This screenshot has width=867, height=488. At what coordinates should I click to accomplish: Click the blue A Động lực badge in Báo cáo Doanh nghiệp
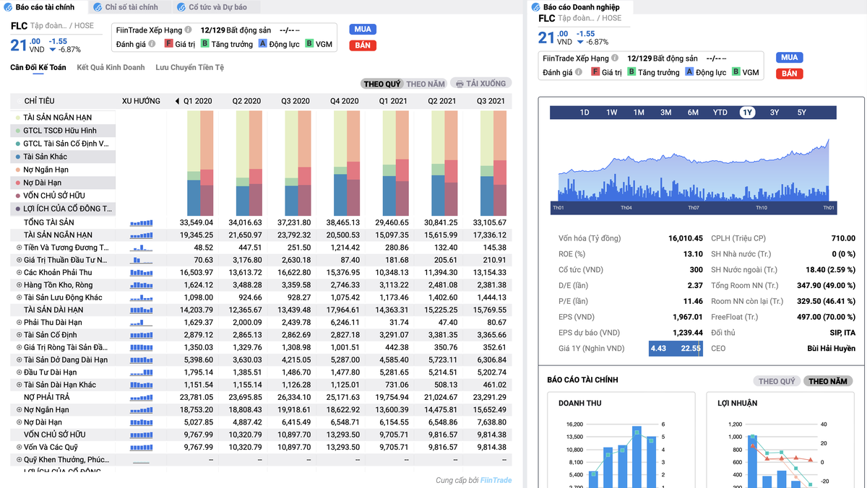689,72
